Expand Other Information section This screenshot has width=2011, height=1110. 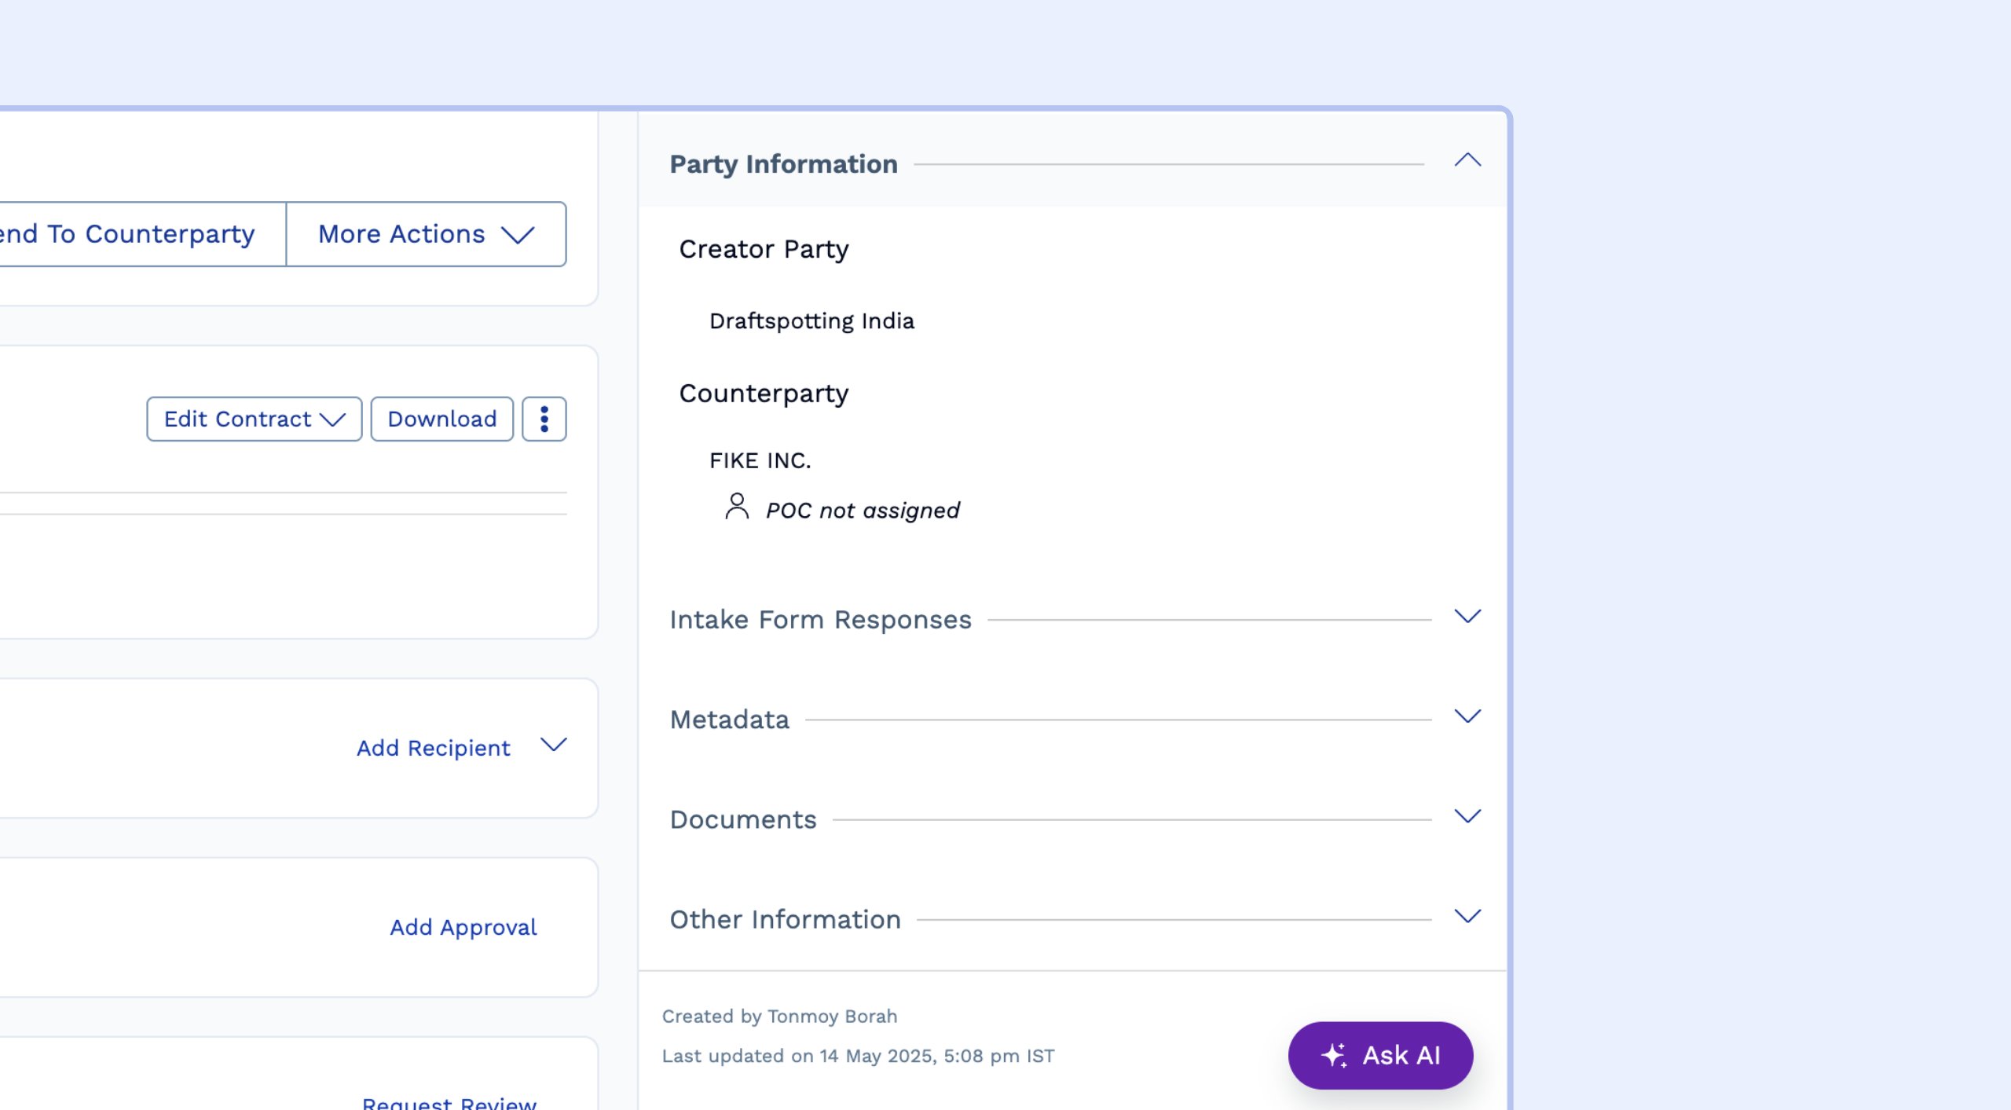pos(1467,916)
